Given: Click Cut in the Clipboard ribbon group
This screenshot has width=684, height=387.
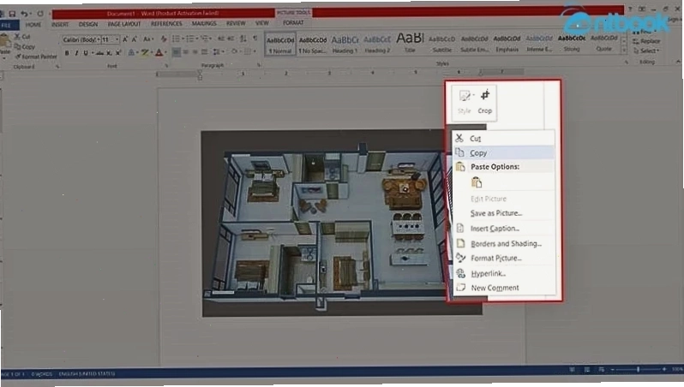Looking at the screenshot, I should [22, 37].
